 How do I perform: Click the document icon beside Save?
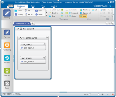pos(62,16)
